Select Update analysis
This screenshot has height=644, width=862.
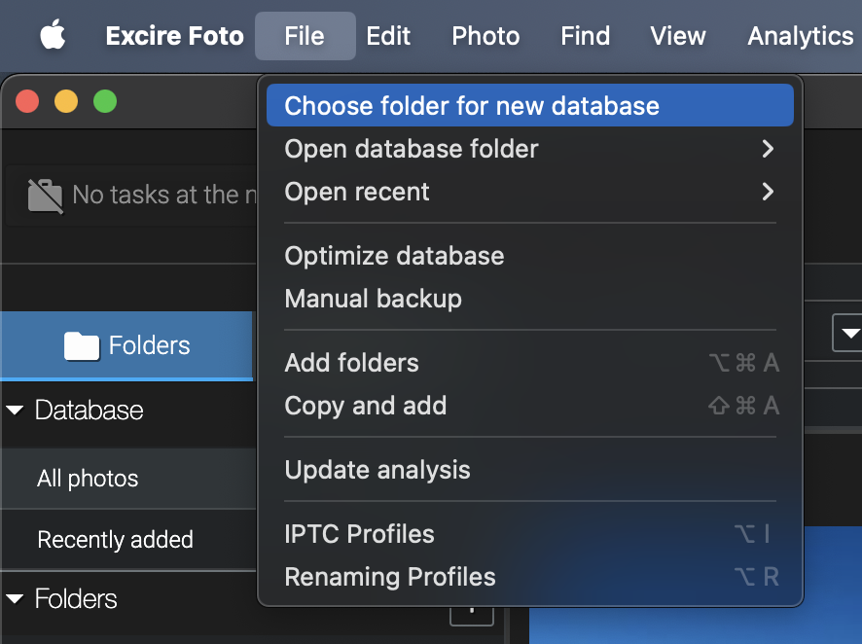pos(530,470)
